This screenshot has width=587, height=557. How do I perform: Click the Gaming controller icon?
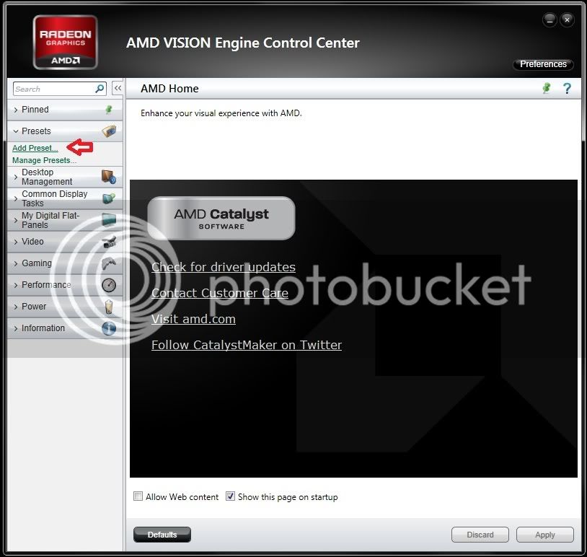click(x=109, y=263)
